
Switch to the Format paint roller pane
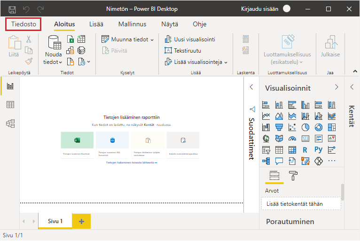[293, 176]
